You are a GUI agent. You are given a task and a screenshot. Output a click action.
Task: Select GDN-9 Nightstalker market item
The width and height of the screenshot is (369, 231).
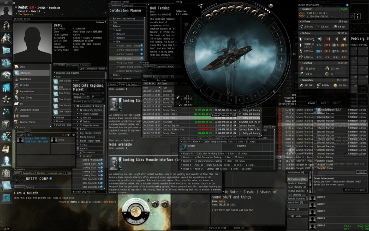[90, 160]
